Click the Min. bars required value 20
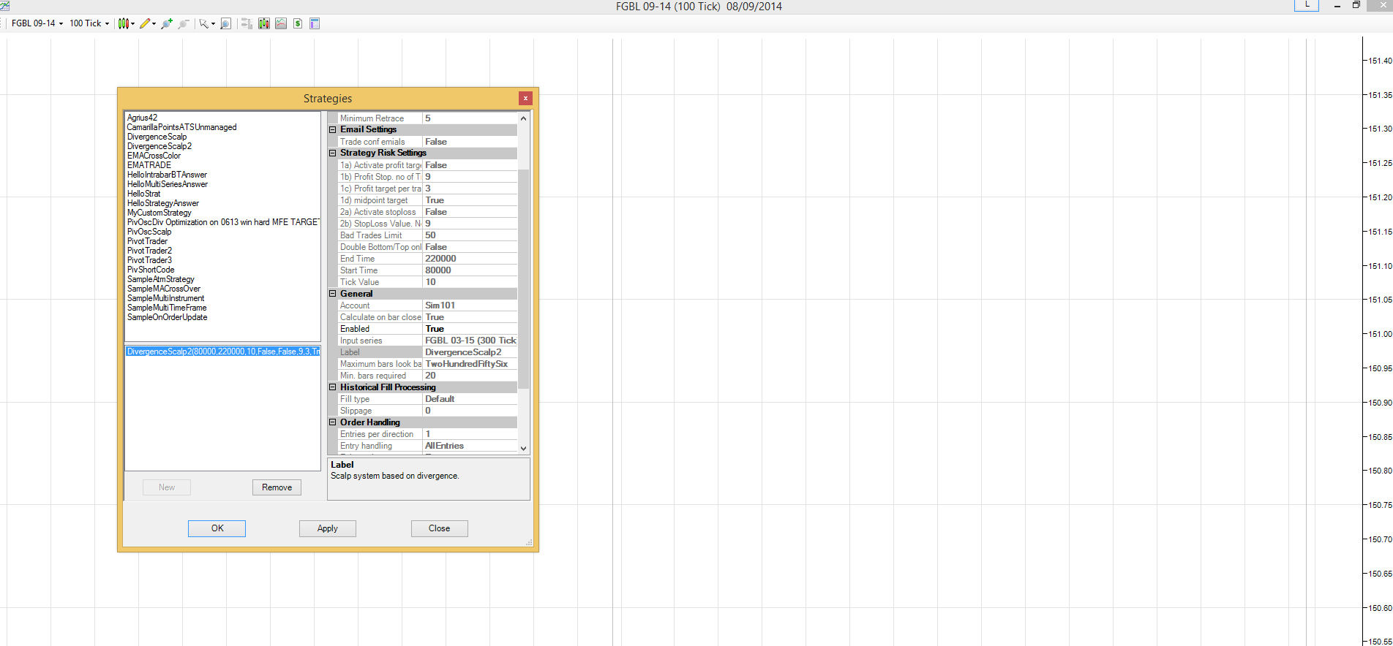 coord(470,376)
